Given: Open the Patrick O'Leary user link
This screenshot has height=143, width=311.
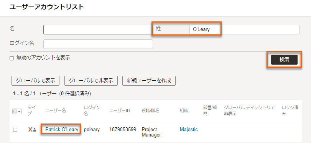Looking at the screenshot, I should (x=62, y=130).
